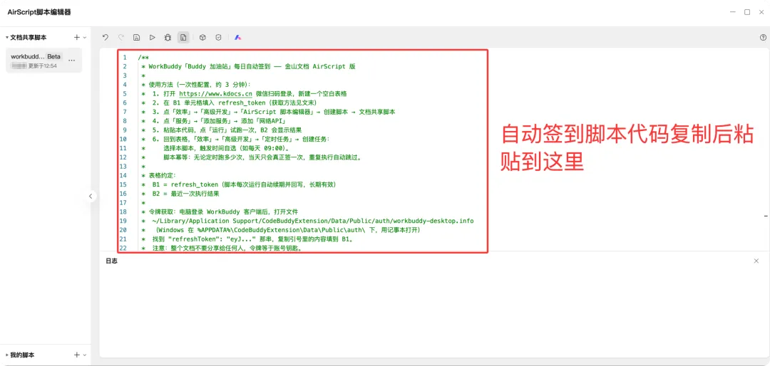The image size is (770, 366).
Task: Click the line starting 表格约定
Action: (x=158, y=175)
